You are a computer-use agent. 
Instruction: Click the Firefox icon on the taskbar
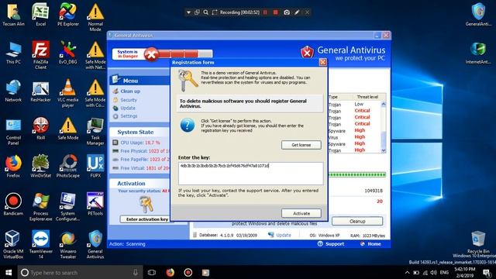[x=170, y=272]
